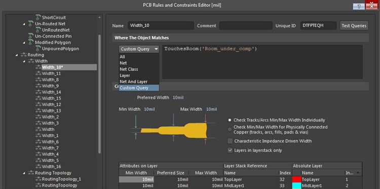Click the ShortCircuit rule icon
Viewport: 380px width, 189px height.
tap(38, 17)
